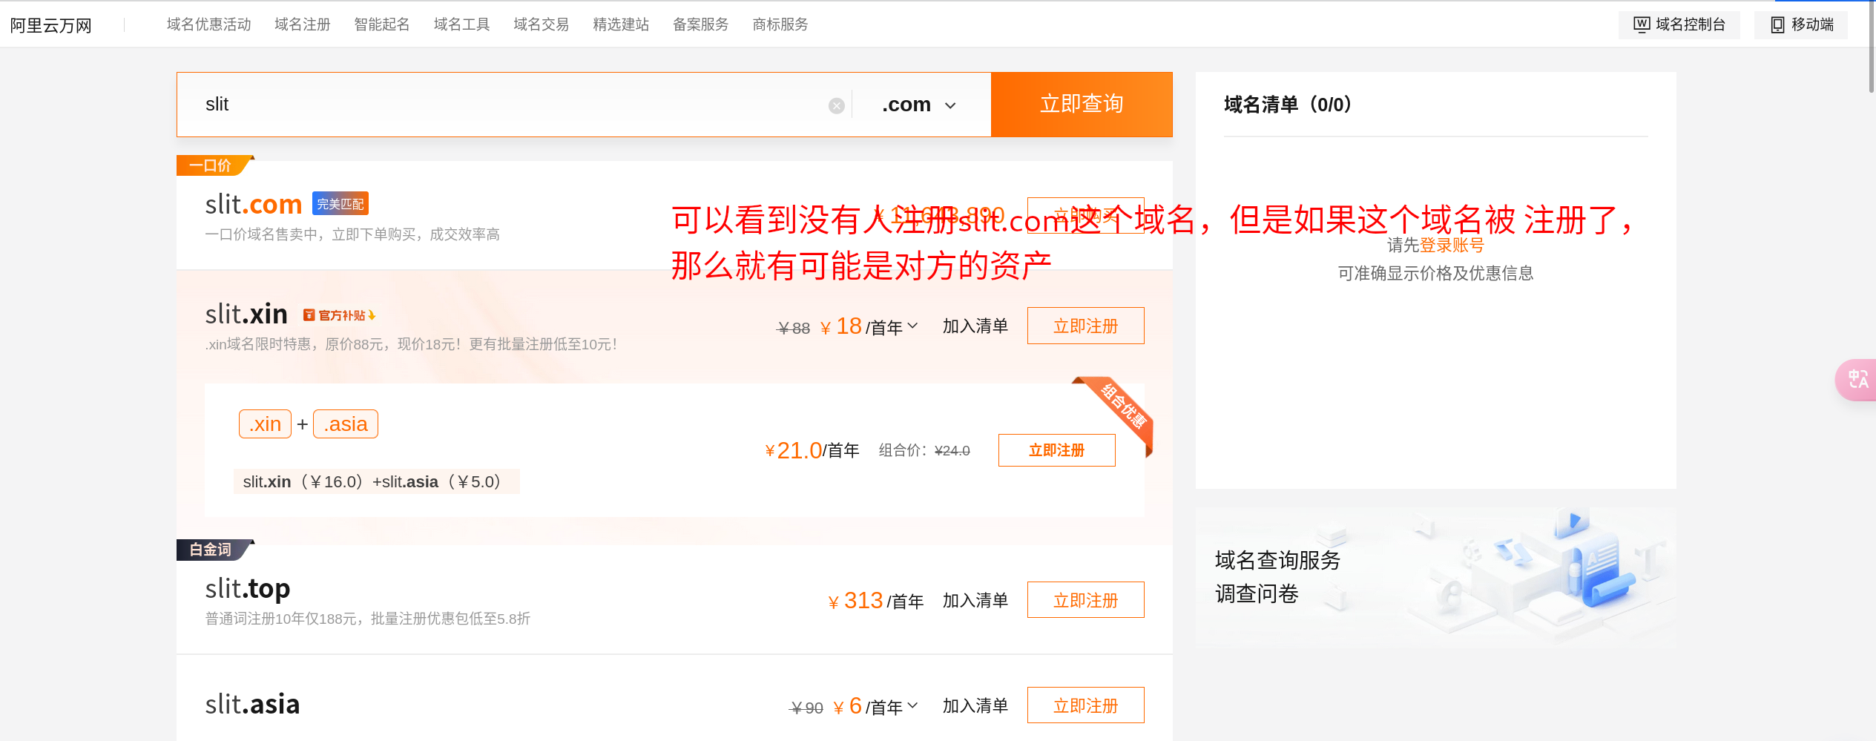Open 商标服务 menu item

[x=780, y=24]
